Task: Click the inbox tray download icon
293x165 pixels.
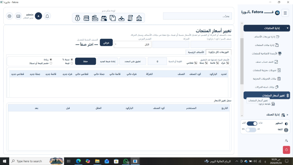Action: click(121, 18)
